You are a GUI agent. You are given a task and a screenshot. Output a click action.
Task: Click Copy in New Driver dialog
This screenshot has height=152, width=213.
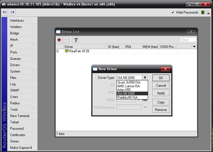[161, 102]
